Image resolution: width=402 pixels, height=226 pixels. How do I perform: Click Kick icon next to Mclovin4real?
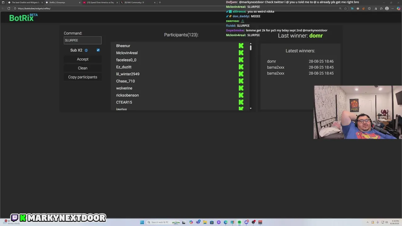(241, 53)
